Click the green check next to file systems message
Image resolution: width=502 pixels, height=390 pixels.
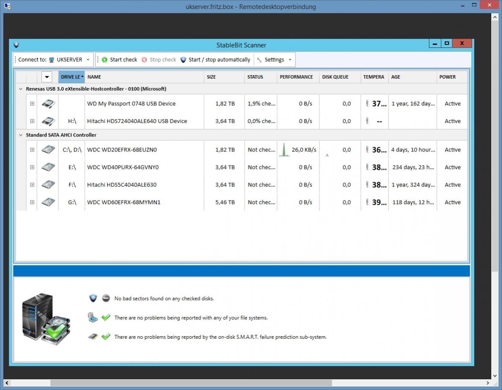[x=106, y=317]
